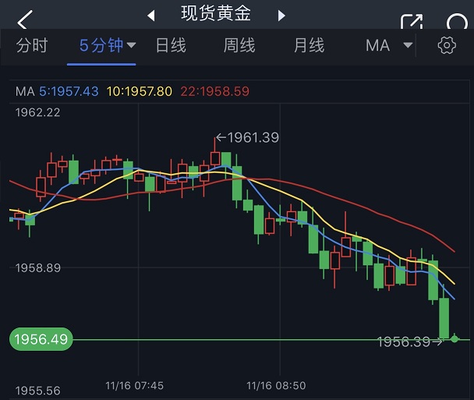The height and width of the screenshot is (400, 474).
Task: Select the 分时 tab
Action: (32, 45)
